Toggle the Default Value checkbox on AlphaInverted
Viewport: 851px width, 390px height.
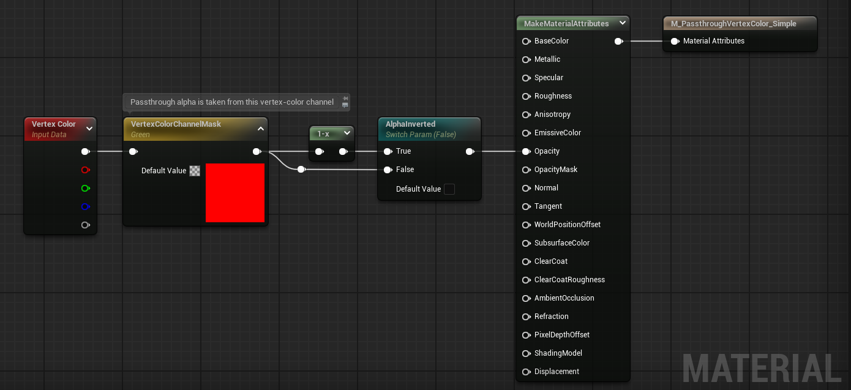coord(449,189)
